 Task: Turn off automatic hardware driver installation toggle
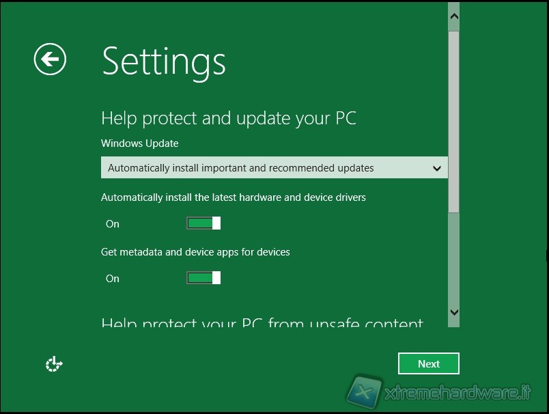coord(203,223)
